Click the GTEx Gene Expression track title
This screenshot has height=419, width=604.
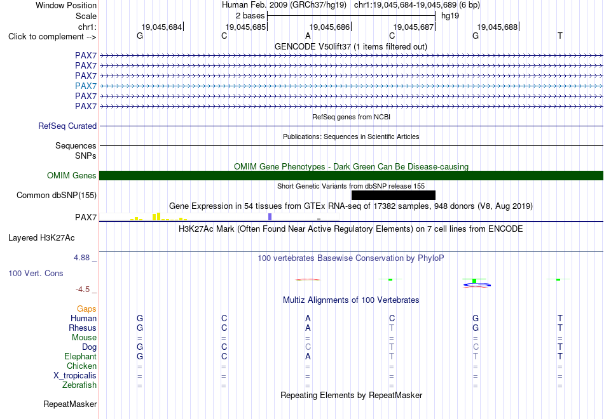point(350,206)
